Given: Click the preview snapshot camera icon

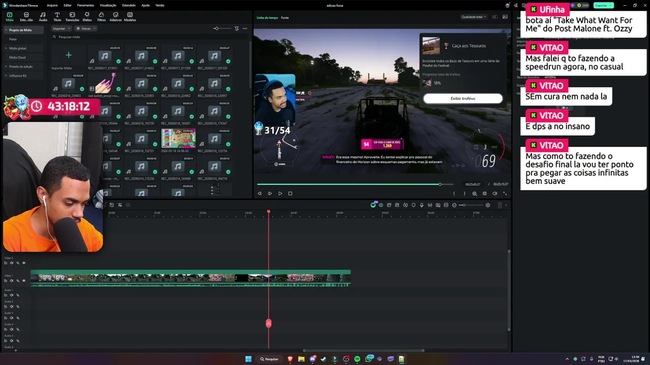Looking at the screenshot, I should pos(484,193).
